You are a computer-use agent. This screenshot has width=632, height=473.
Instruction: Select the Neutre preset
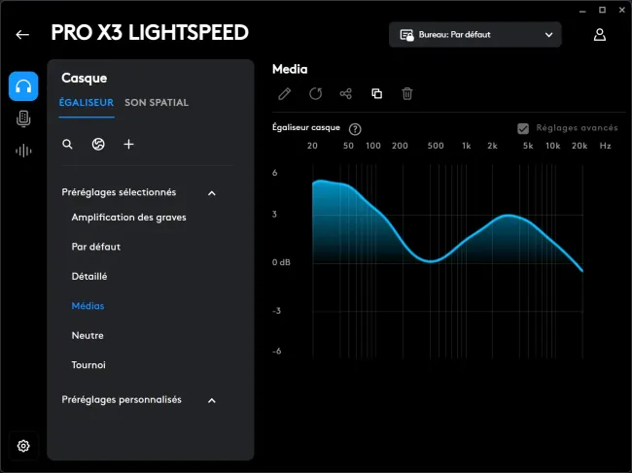pos(88,335)
